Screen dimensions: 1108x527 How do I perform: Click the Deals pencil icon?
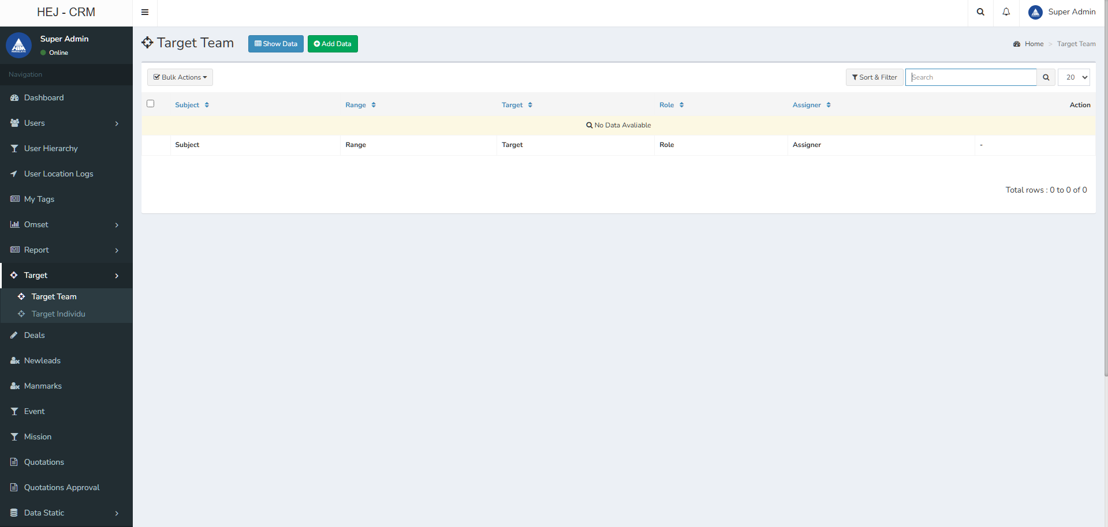tap(14, 335)
